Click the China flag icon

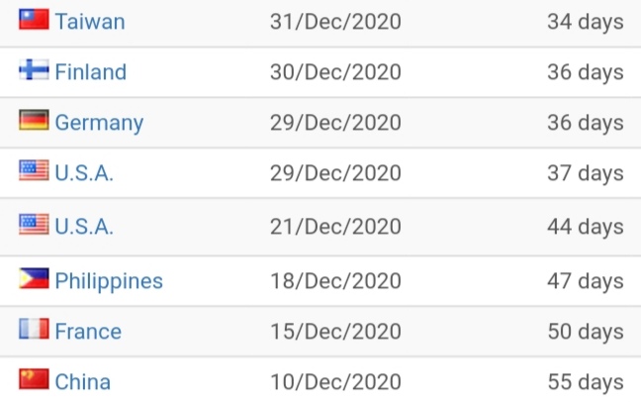point(34,379)
